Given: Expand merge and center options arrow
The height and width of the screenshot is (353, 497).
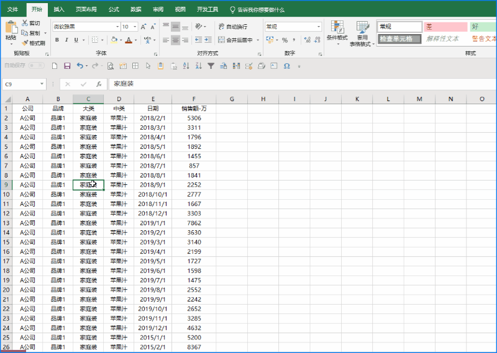Looking at the screenshot, I should (258, 40).
